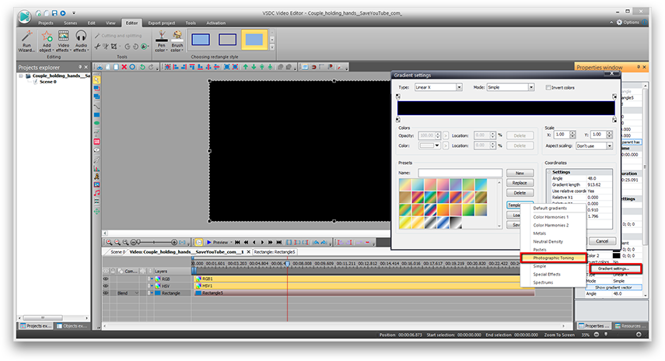This screenshot has width=665, height=361.
Task: Open the gradient Color picker dropdown
Action: pos(437,145)
